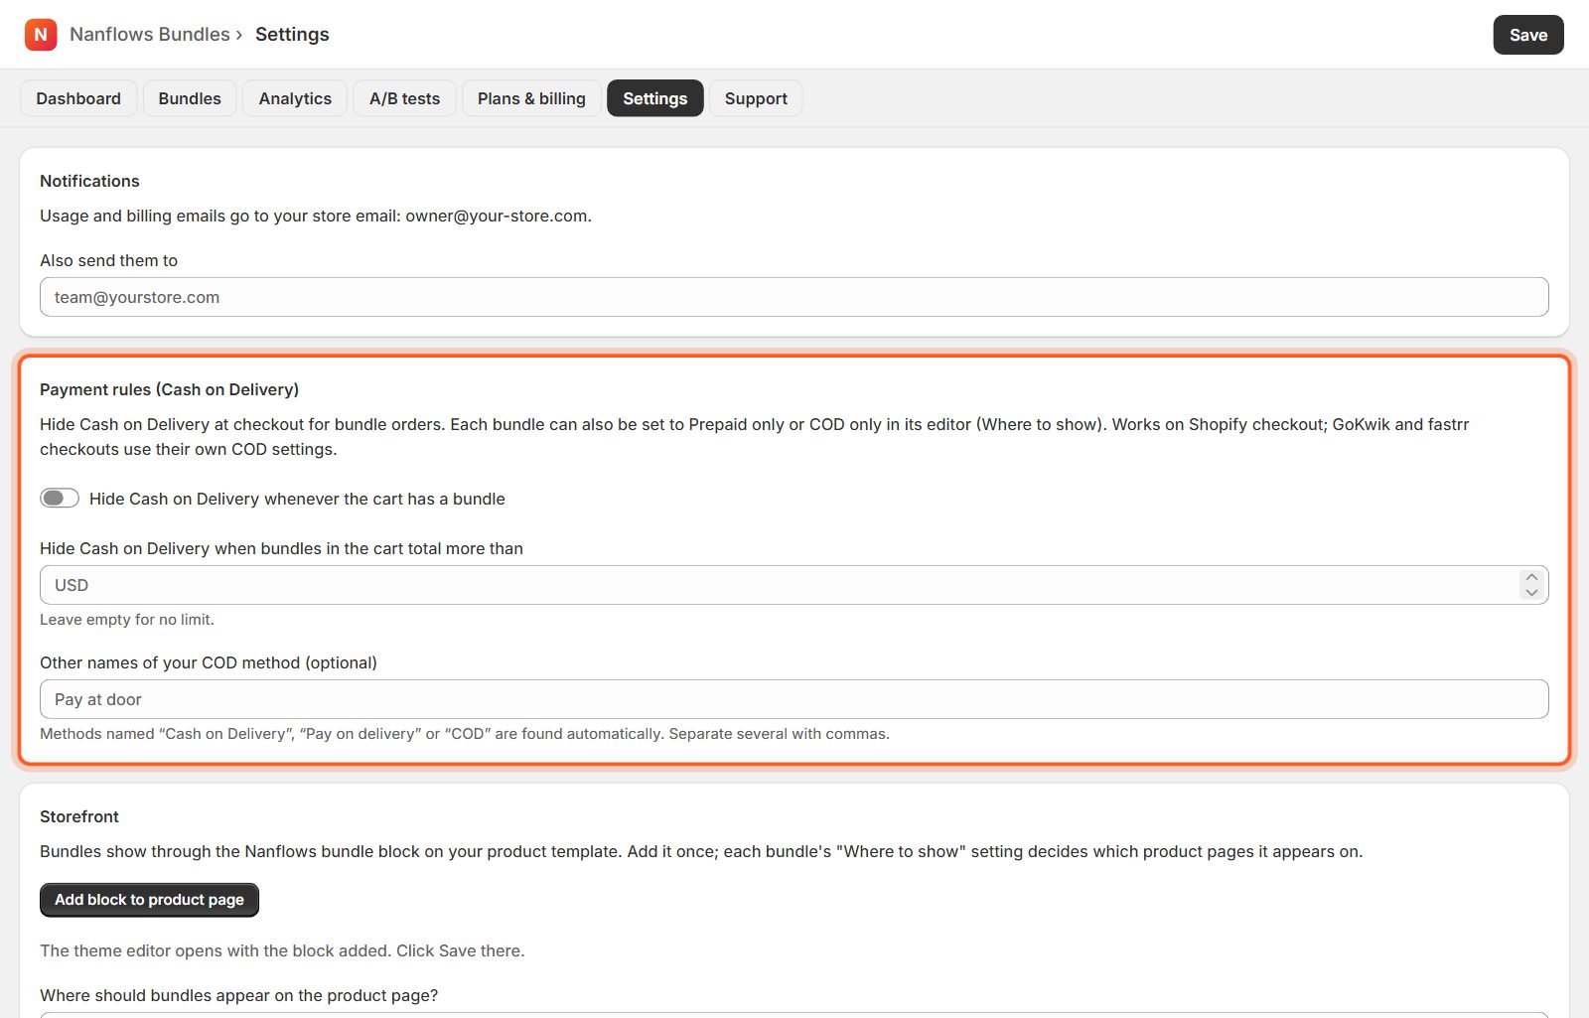Click the orange Nanflows N logo icon
Screen dimensions: 1589x1018
pos(41,35)
